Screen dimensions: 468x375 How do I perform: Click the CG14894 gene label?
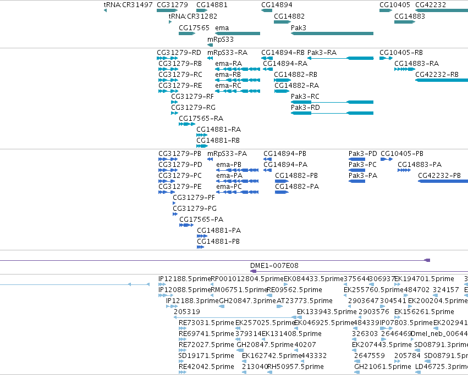[x=277, y=5]
